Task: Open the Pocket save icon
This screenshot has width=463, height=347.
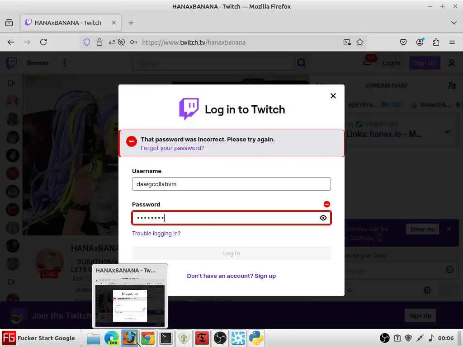Action: [x=403, y=42]
